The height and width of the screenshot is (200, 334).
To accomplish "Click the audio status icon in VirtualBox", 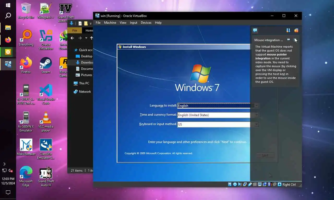I will pyautogui.click(x=240, y=184).
